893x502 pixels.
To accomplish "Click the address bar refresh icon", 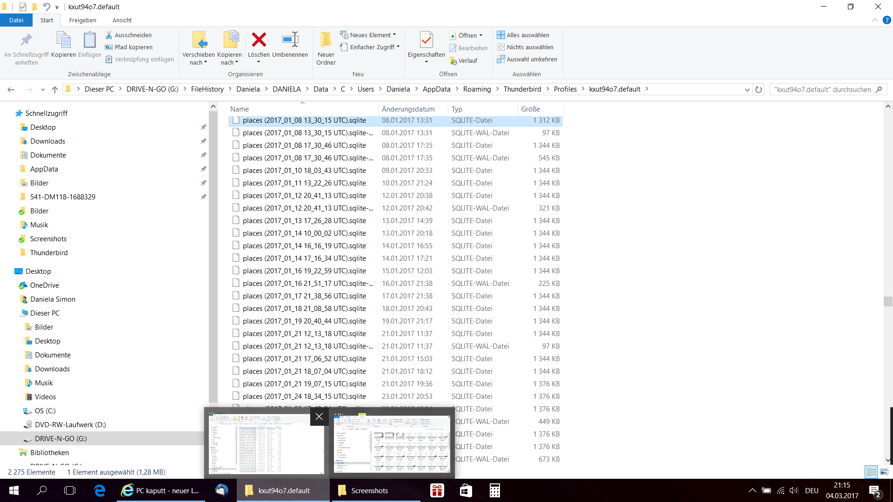I will [x=759, y=89].
